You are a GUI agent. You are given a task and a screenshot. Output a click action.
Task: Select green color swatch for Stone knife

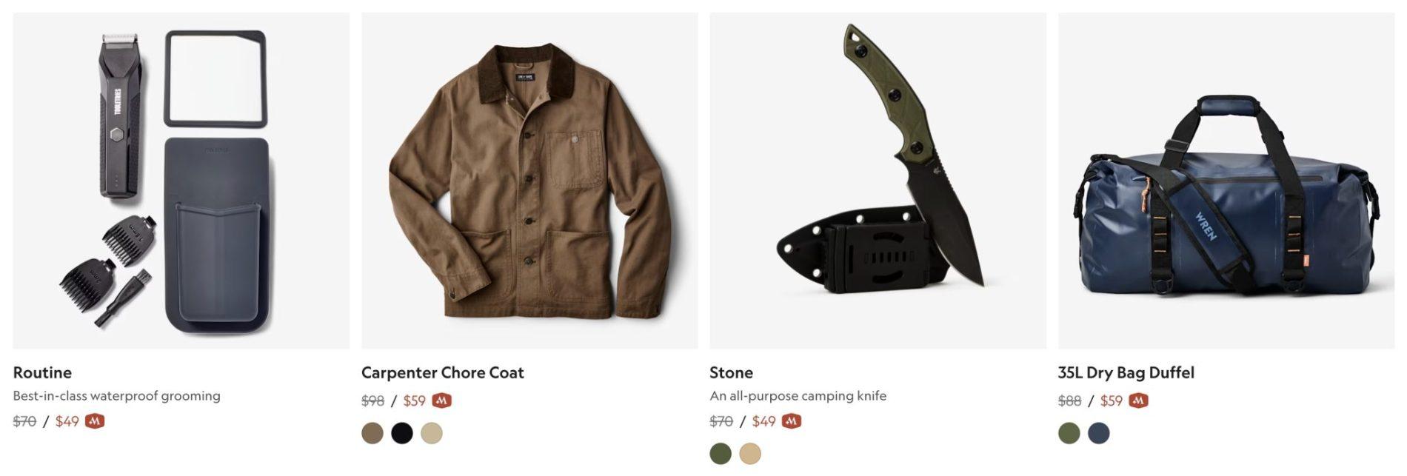tap(721, 453)
